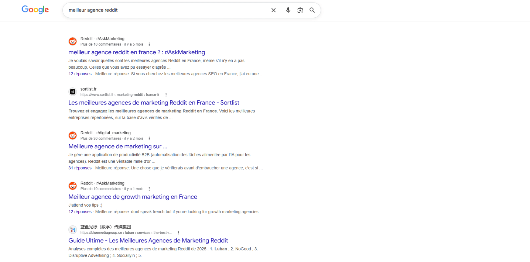The height and width of the screenshot is (262, 530).
Task: Open 'Guide Ultime - Les Meilleures Agences de Marketing Reddit'
Action: [x=148, y=240]
